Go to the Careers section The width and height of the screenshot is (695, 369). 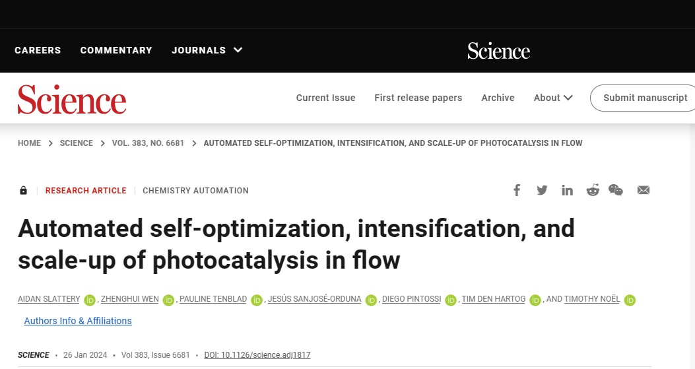click(x=38, y=50)
